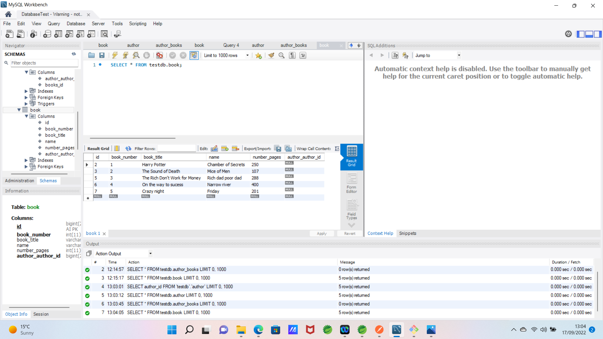Switch to the Session tab

[41, 314]
